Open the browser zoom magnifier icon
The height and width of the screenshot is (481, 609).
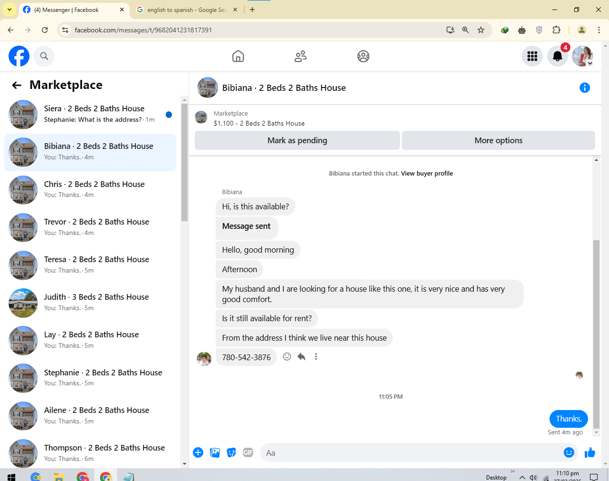466,30
